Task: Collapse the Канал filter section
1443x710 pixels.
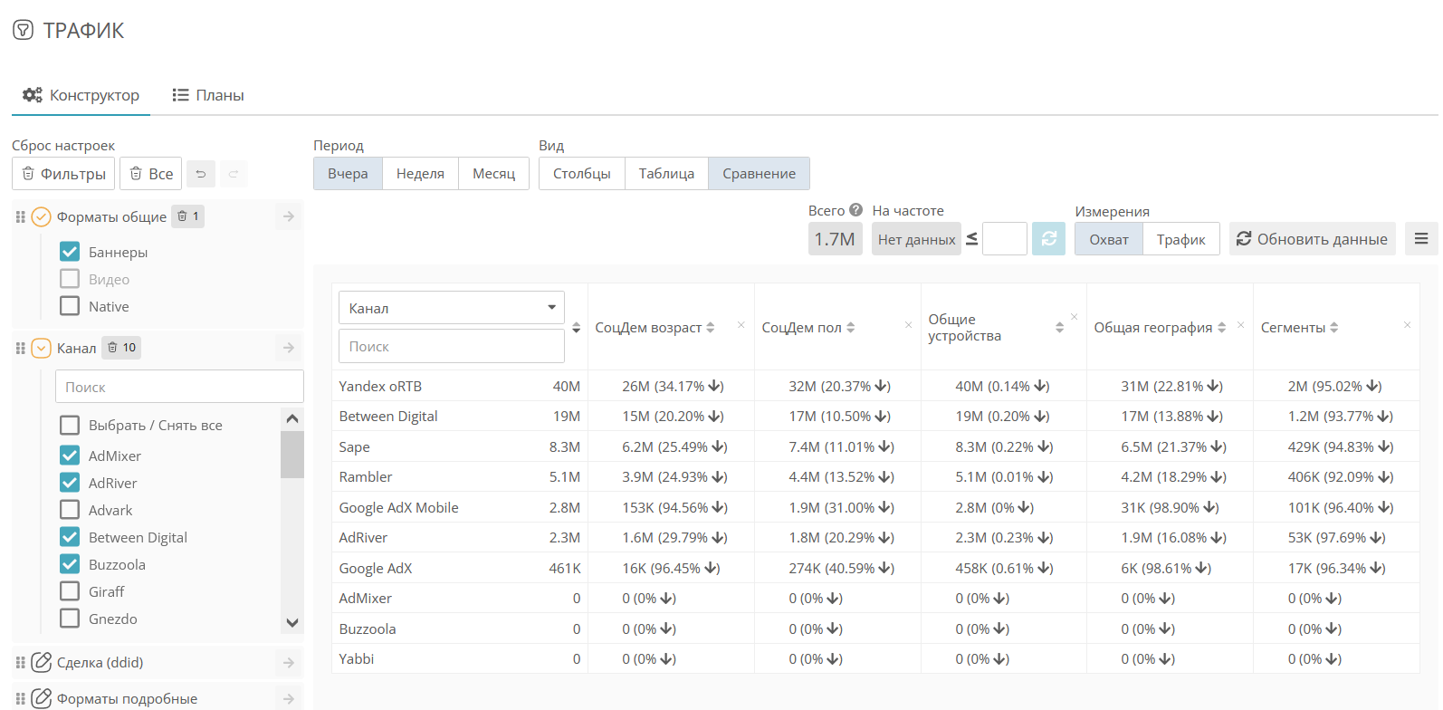Action: click(x=42, y=348)
